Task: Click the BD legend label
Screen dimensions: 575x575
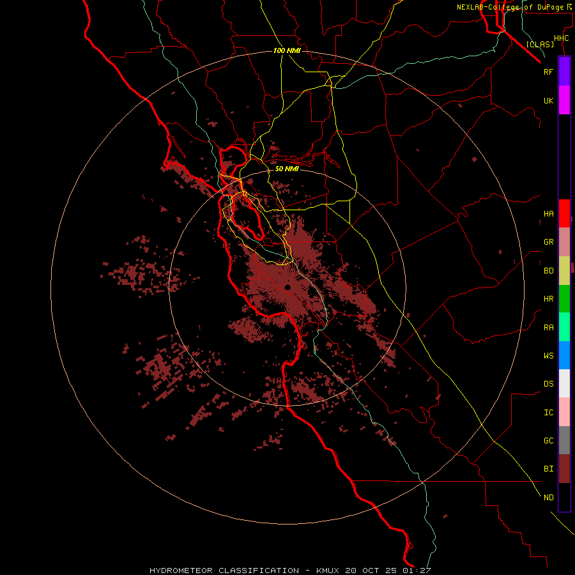Action: click(548, 271)
